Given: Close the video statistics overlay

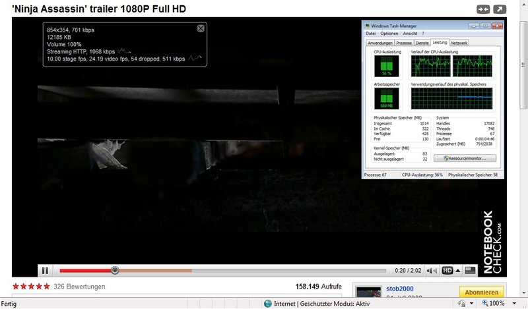Looking at the screenshot, I should tap(201, 28).
